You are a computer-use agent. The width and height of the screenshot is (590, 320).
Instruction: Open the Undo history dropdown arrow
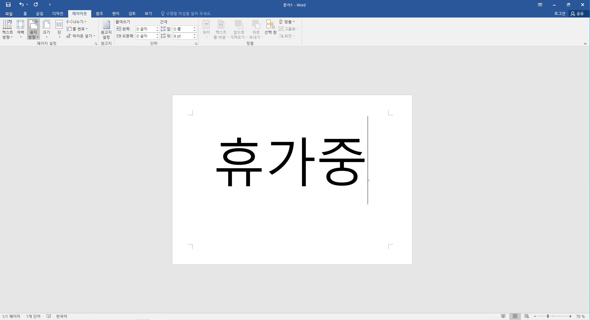click(27, 5)
